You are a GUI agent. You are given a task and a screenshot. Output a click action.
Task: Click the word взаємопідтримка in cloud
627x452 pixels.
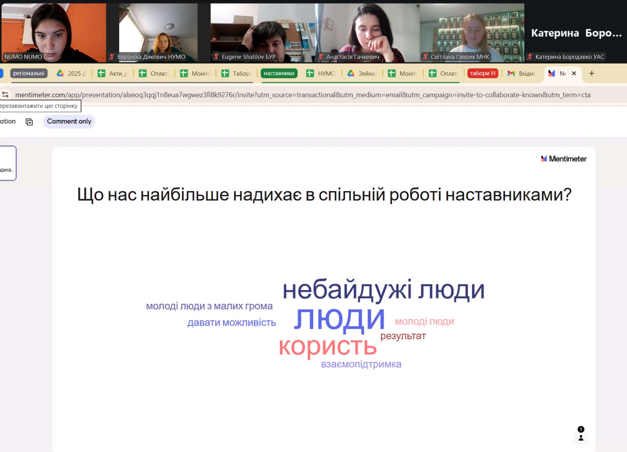[x=361, y=364]
